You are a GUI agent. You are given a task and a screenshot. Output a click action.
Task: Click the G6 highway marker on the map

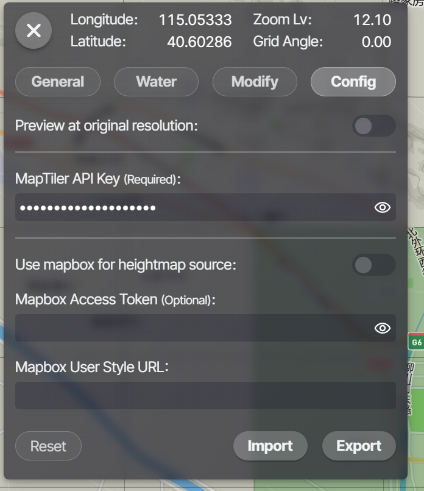[417, 342]
